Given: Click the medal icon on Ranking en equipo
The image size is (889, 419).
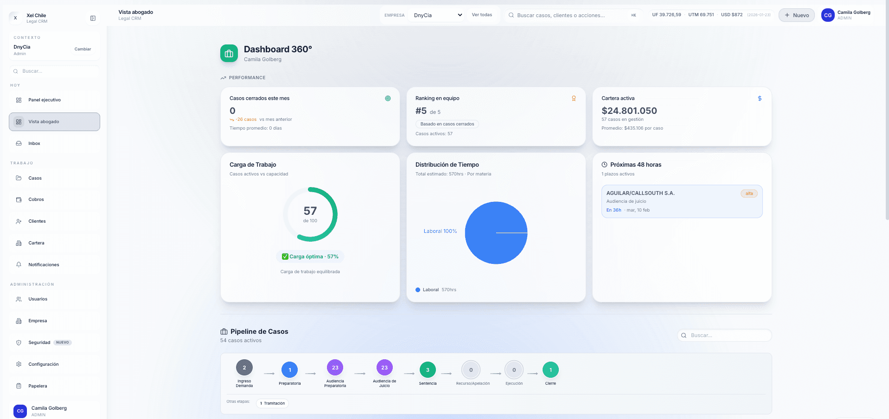Looking at the screenshot, I should (x=574, y=98).
